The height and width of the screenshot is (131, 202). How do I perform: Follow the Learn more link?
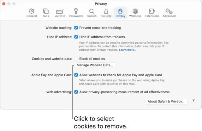[128, 50]
